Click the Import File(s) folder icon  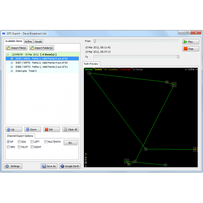coord(8,48)
